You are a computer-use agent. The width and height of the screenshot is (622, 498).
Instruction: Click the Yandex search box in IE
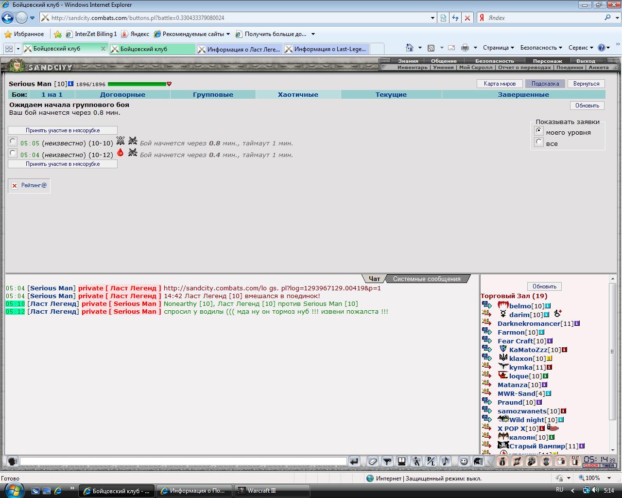pos(544,18)
